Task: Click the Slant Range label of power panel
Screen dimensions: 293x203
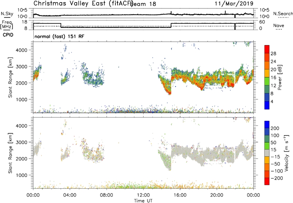Action: 10,77
